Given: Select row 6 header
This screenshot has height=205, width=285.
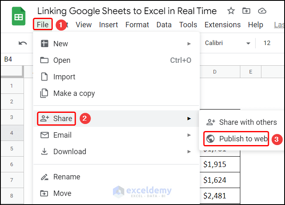Looking at the screenshot, I should coord(12,164).
